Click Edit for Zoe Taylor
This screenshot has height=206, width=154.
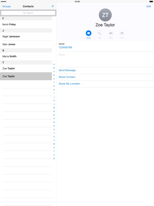coord(149,6)
